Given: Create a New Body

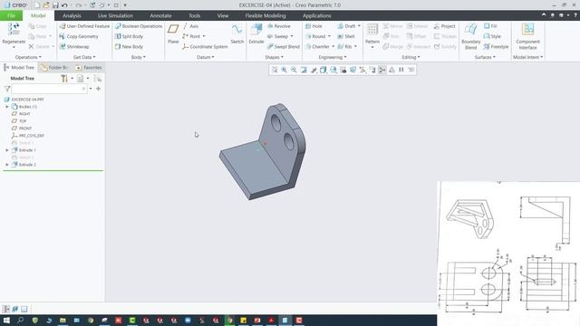Looking at the screenshot, I should (x=129, y=46).
